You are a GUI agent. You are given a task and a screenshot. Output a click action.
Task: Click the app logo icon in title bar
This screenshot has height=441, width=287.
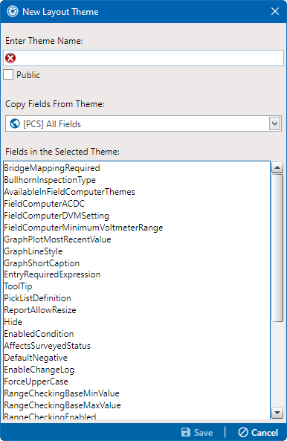tap(13, 12)
